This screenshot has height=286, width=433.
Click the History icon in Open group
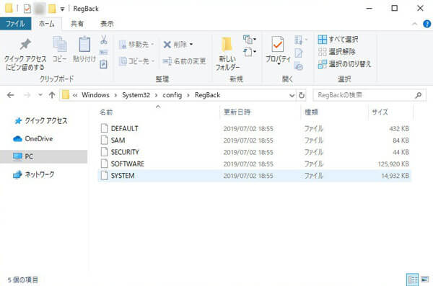pos(299,66)
